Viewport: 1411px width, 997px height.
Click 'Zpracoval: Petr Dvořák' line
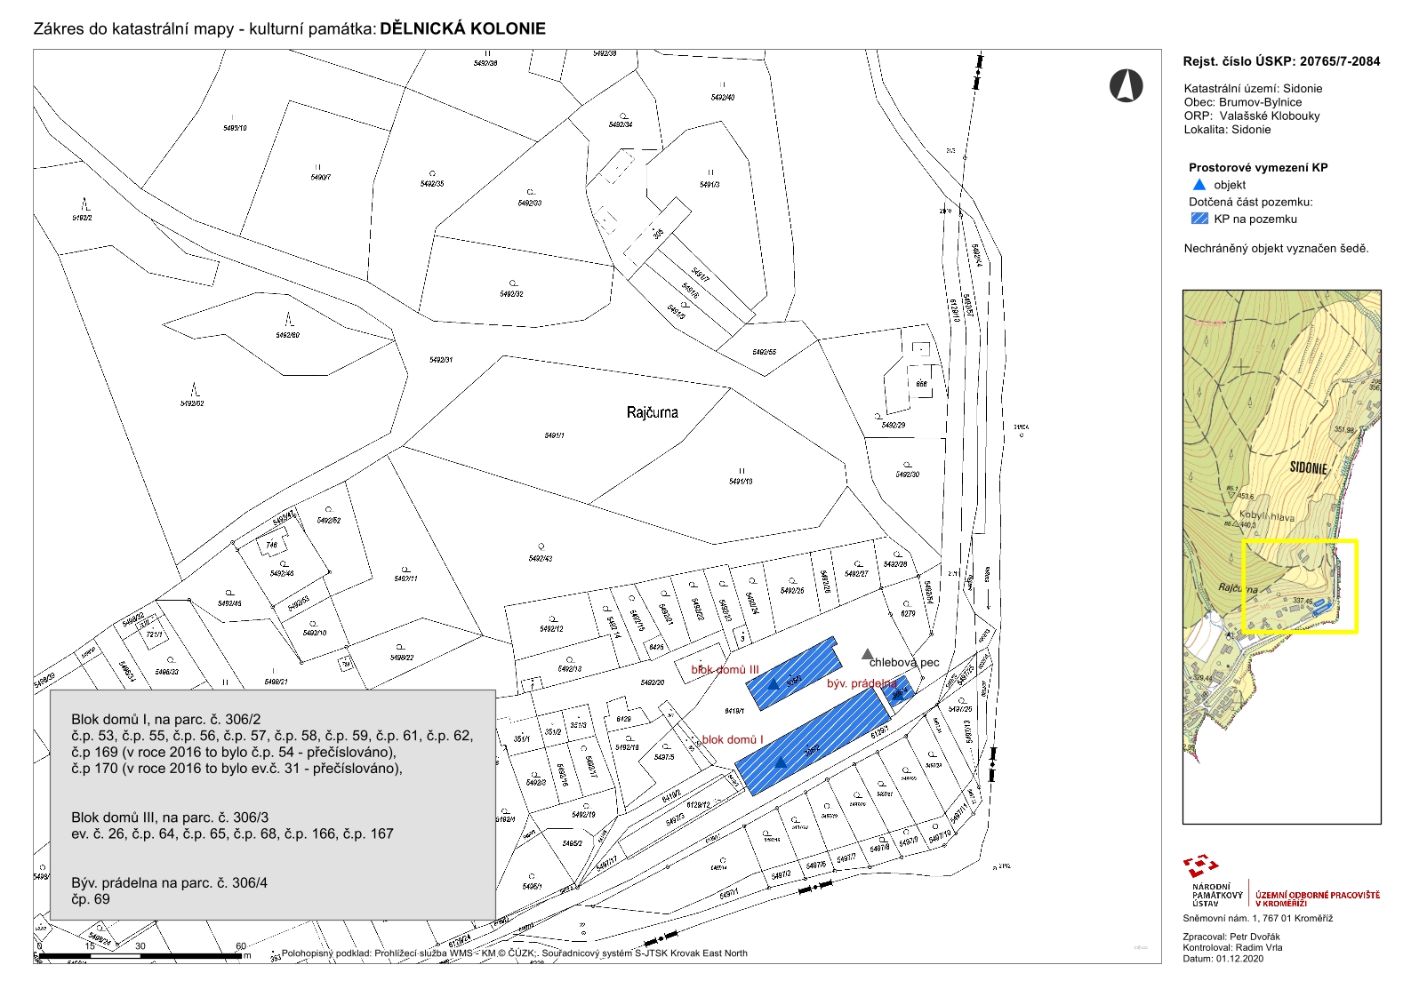click(x=1231, y=937)
